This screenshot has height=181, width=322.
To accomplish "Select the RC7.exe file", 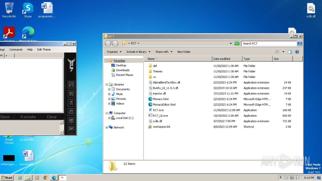I will pos(158,110).
